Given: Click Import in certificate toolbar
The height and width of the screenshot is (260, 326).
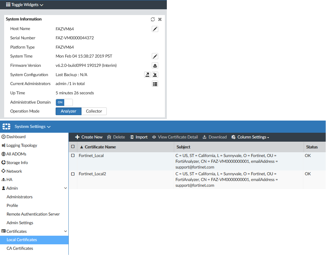Looking at the screenshot, I should point(139,137).
